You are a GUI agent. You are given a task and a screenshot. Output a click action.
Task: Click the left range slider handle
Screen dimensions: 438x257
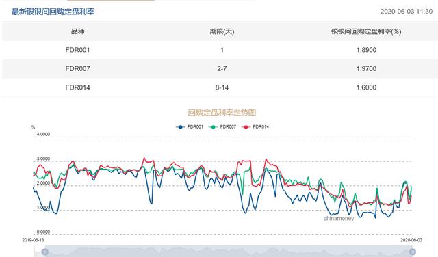pyautogui.click(x=45, y=252)
